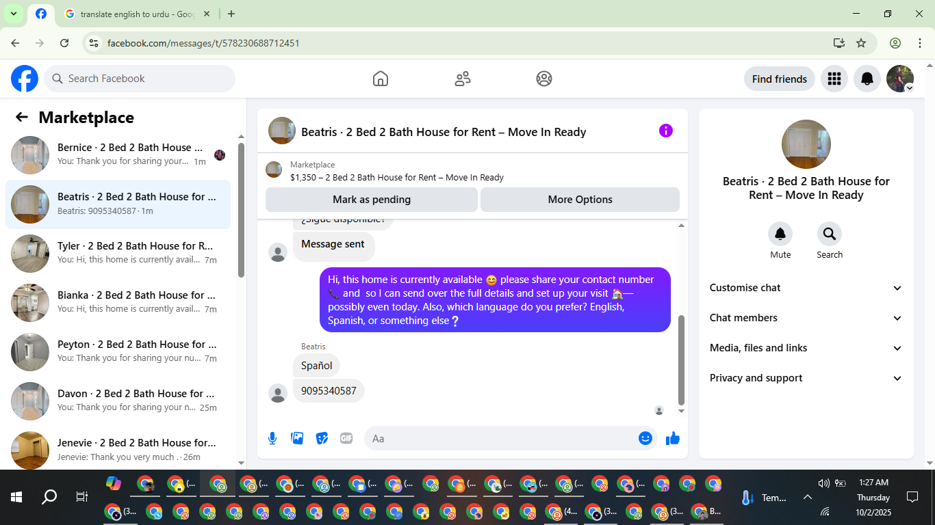
Task: Open the Friends icon in top navigation
Action: pos(463,79)
